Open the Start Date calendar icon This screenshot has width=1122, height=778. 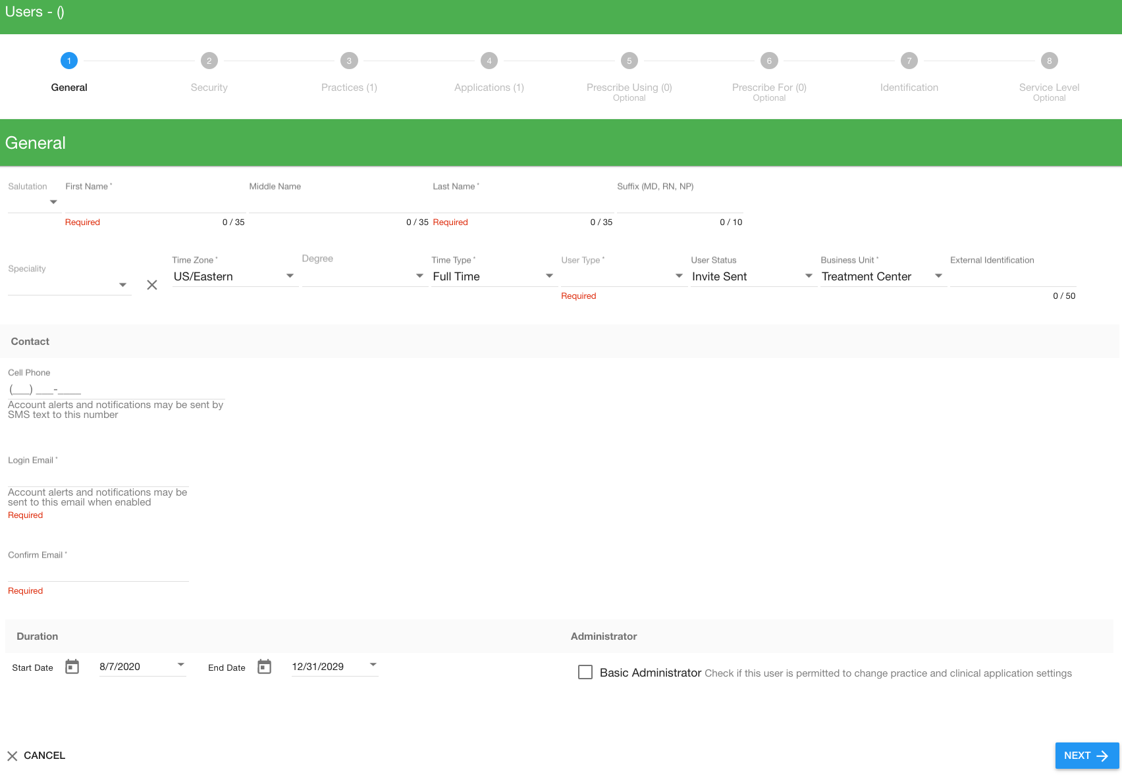pyautogui.click(x=72, y=667)
